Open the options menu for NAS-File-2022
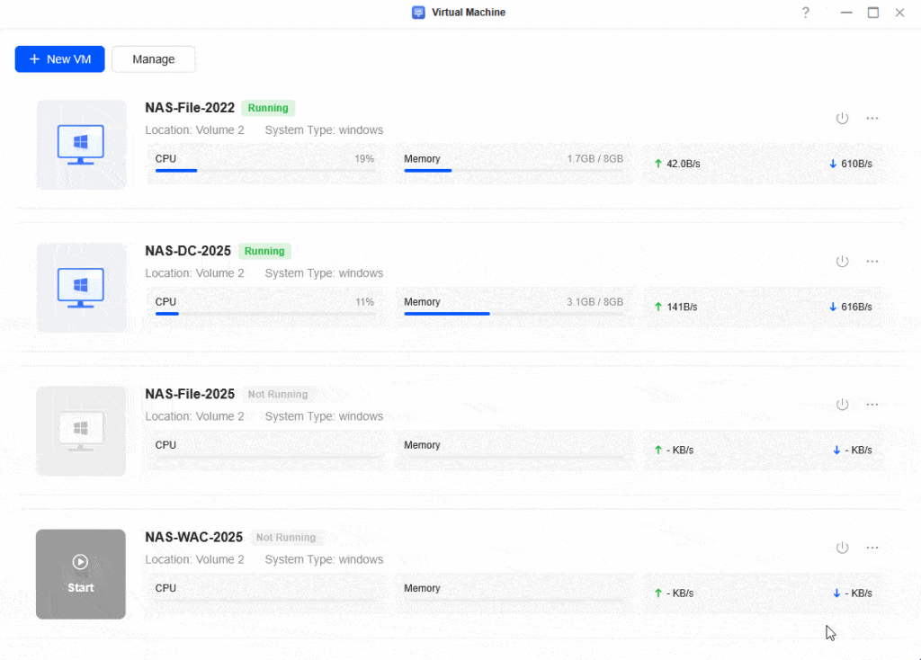This screenshot has height=660, width=921. pos(872,118)
